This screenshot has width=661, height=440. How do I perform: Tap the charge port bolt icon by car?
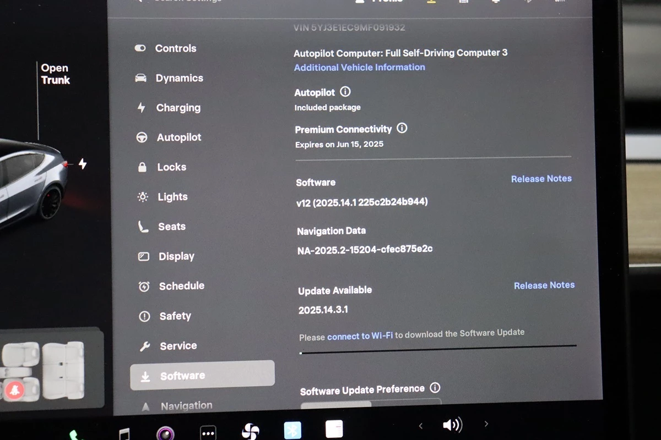pos(83,164)
